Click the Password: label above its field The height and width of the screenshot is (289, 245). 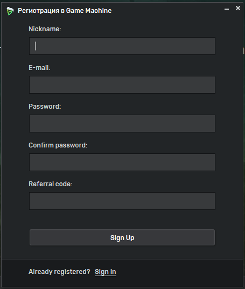[45, 107]
